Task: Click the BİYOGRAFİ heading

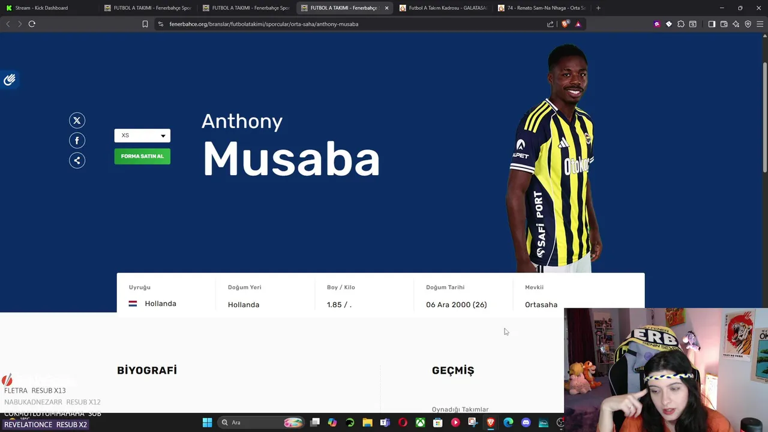Action: pos(147,370)
